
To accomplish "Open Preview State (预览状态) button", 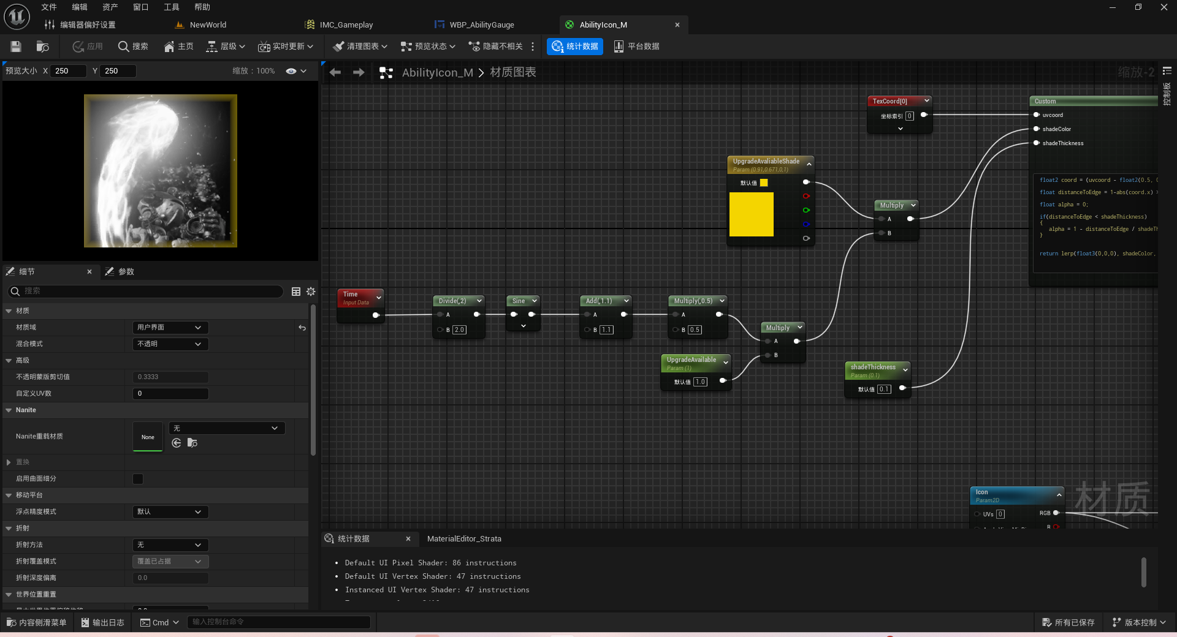I will point(428,47).
